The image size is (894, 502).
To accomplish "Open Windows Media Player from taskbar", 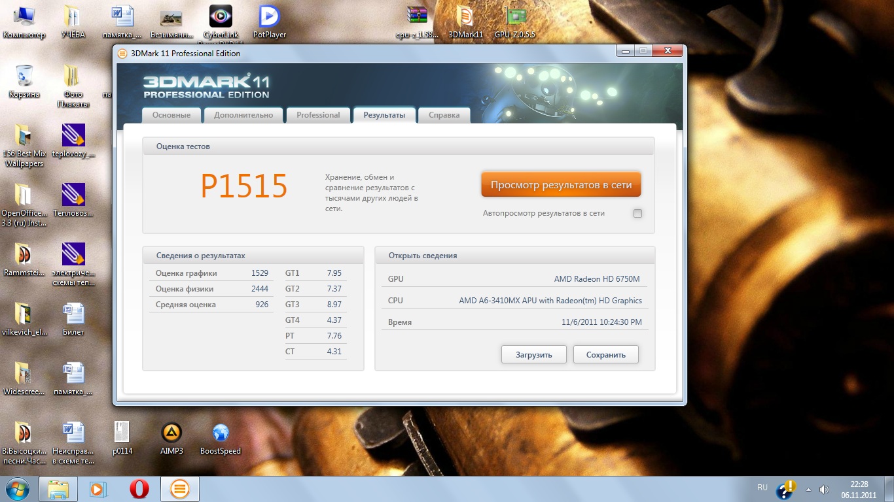I will (98, 489).
